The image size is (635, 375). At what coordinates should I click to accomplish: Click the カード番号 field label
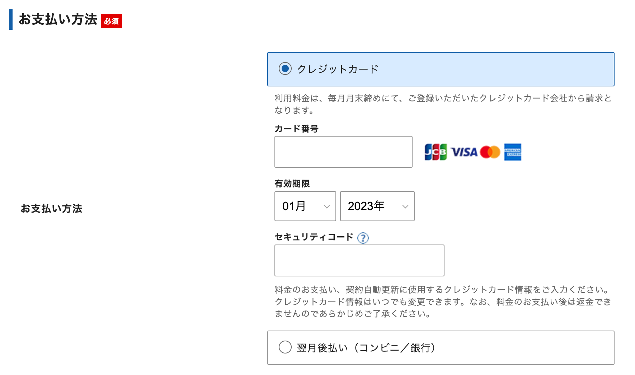tap(297, 129)
